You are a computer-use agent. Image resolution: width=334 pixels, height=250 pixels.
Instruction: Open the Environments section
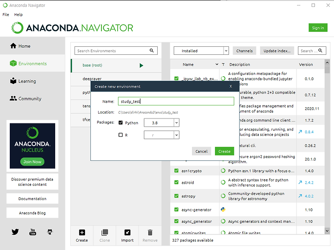[33, 64]
